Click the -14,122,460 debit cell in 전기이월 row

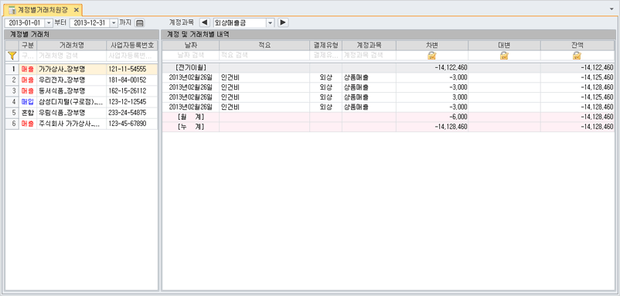click(432, 67)
